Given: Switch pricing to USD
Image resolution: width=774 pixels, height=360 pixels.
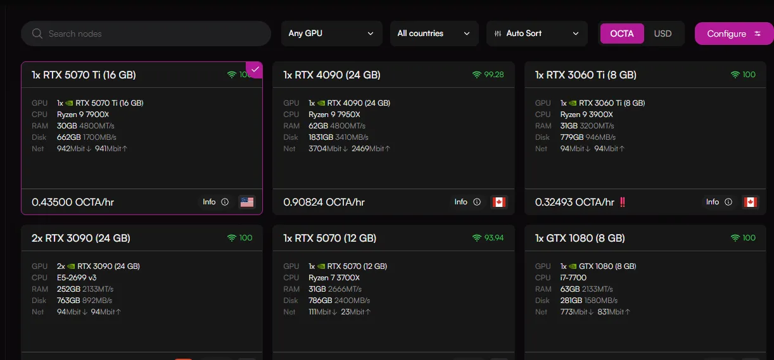Looking at the screenshot, I should 663,34.
